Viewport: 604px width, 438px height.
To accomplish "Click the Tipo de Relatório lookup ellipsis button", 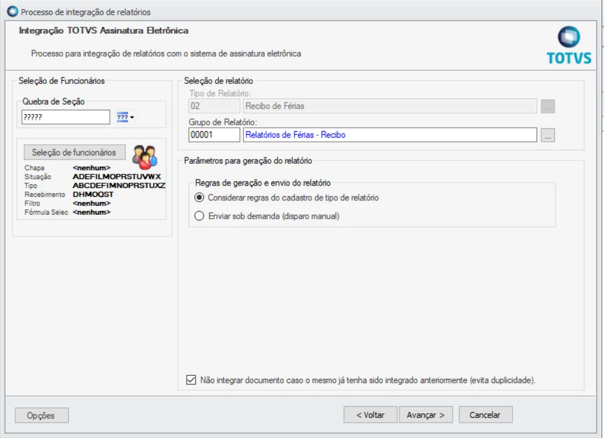I will click(548, 106).
